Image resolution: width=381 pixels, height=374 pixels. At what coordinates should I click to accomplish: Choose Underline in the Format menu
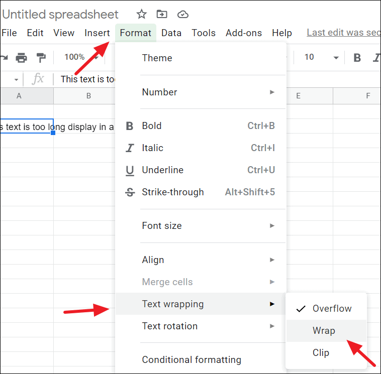201,170
